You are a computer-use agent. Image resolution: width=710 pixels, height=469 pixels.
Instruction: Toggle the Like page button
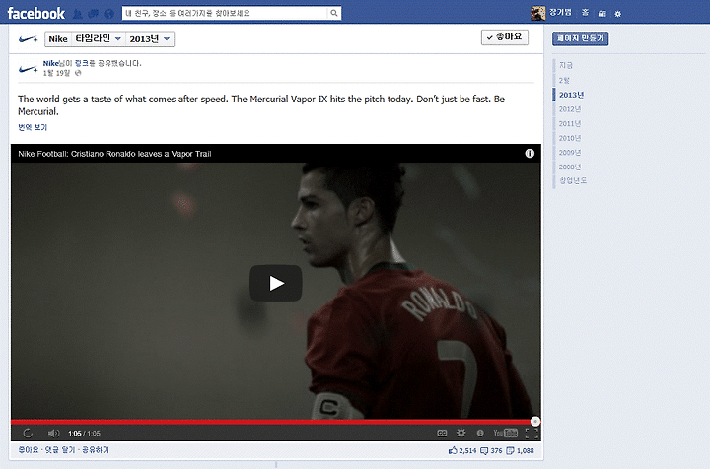(505, 37)
